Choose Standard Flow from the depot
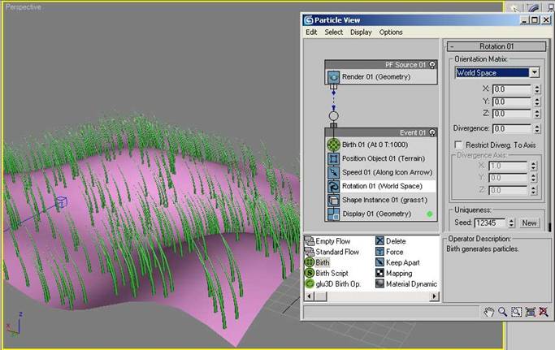 (x=310, y=252)
